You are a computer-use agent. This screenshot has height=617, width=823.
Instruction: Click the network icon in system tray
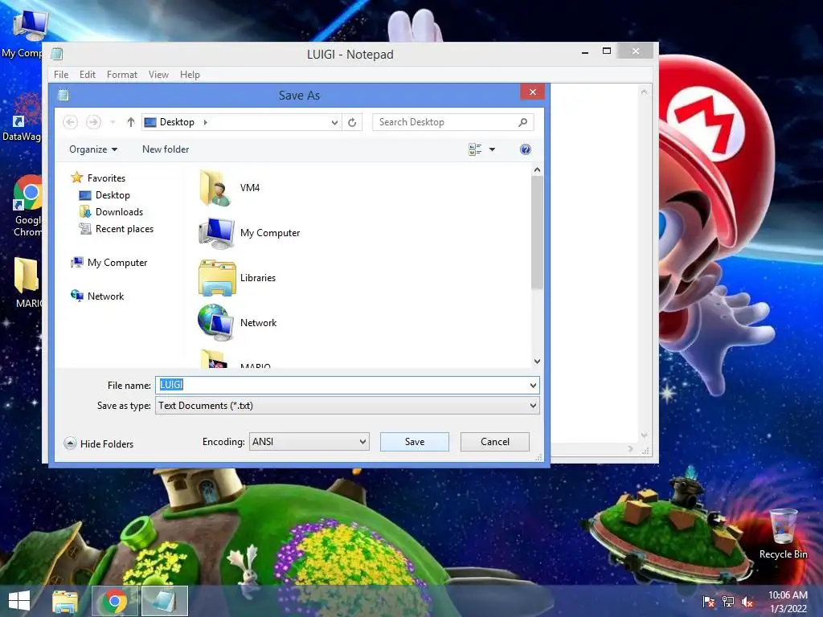[728, 602]
